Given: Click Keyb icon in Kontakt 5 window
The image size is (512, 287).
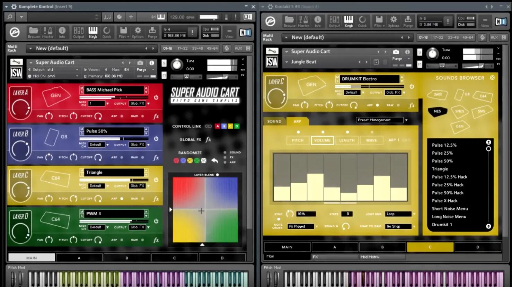Looking at the screenshot, I should coord(348,21).
